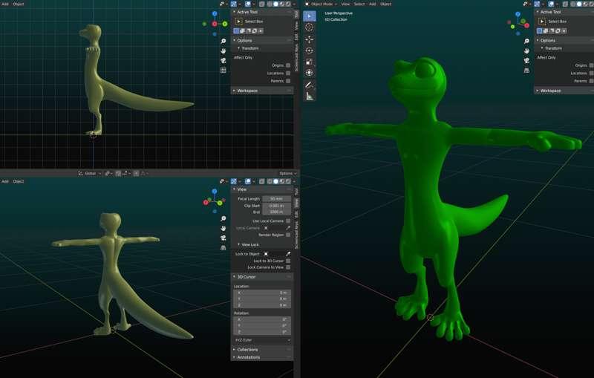Click pan hand icon in bottom-left viewport

[x=223, y=229]
